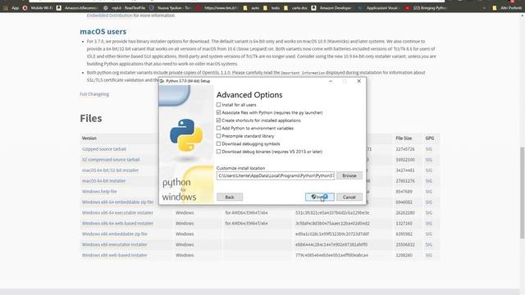Uncheck 'Create shortcuts for installed applications'

219,120
